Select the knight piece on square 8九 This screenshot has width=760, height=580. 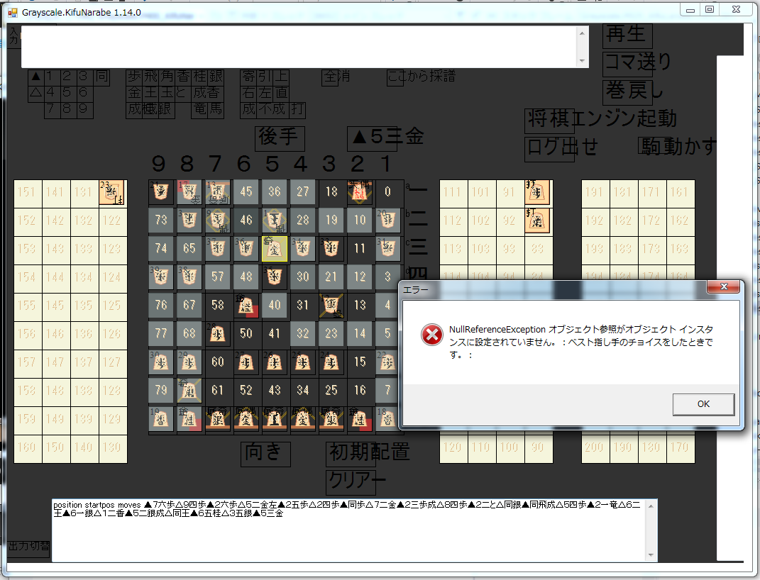coord(189,419)
